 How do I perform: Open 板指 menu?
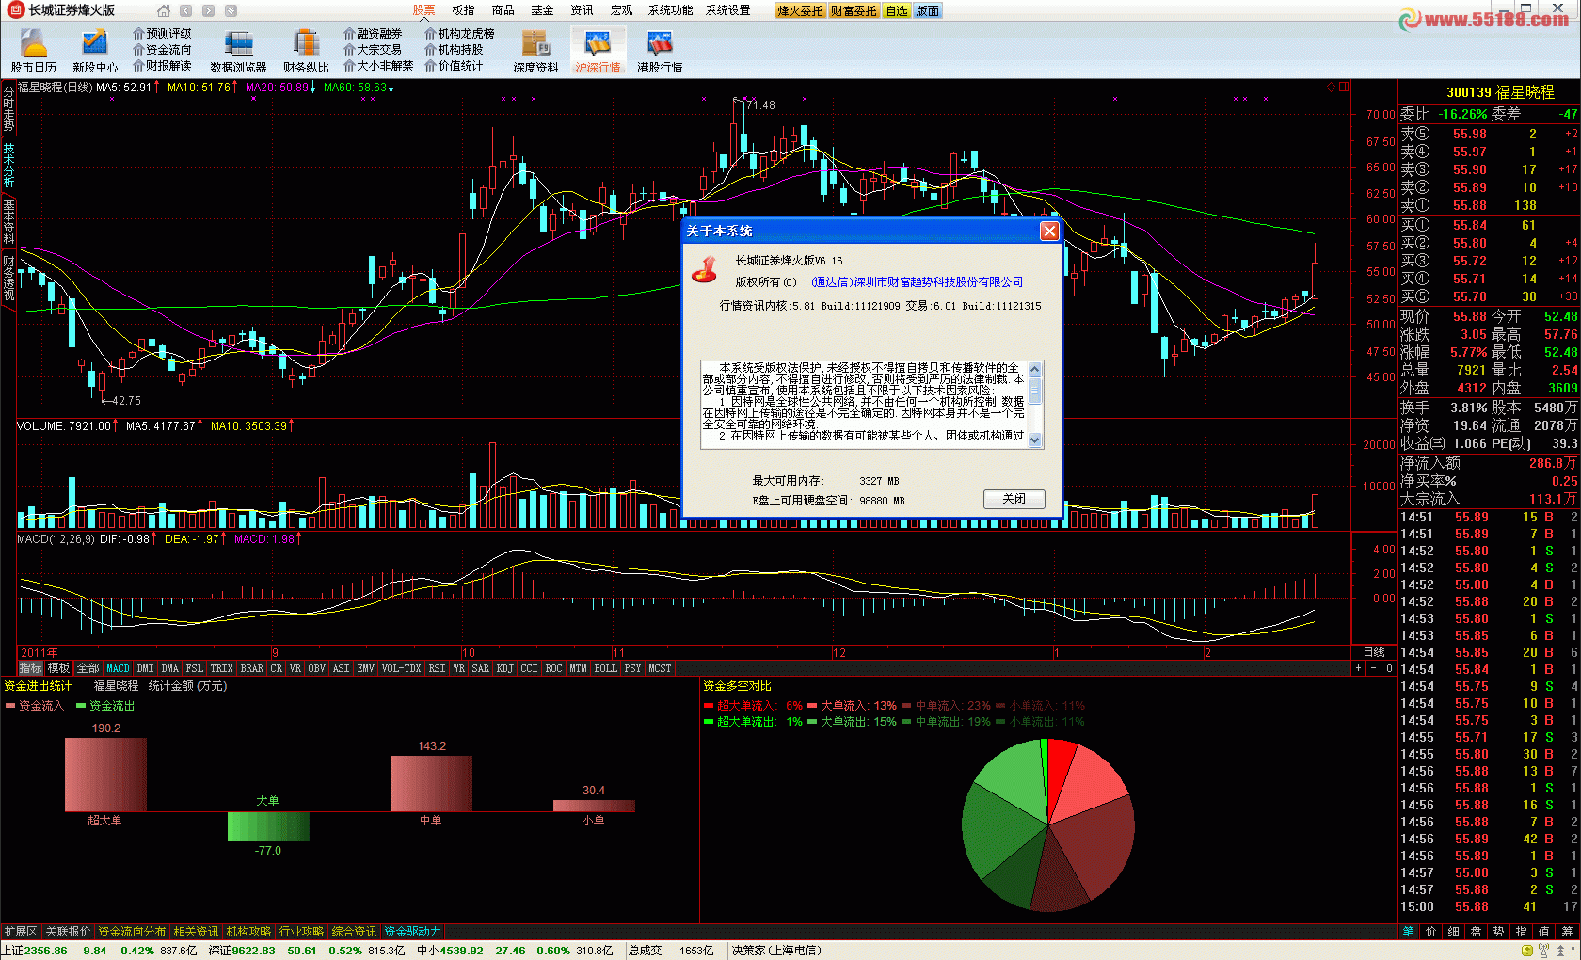click(463, 10)
